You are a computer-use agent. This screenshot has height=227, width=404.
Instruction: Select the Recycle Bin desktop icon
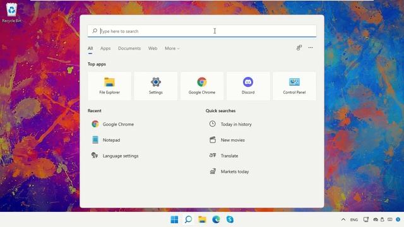click(11, 13)
